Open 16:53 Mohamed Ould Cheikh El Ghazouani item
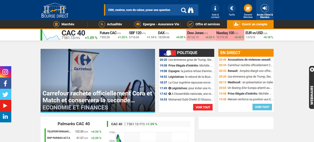The width and height of the screenshot is (314, 142). 187,99
